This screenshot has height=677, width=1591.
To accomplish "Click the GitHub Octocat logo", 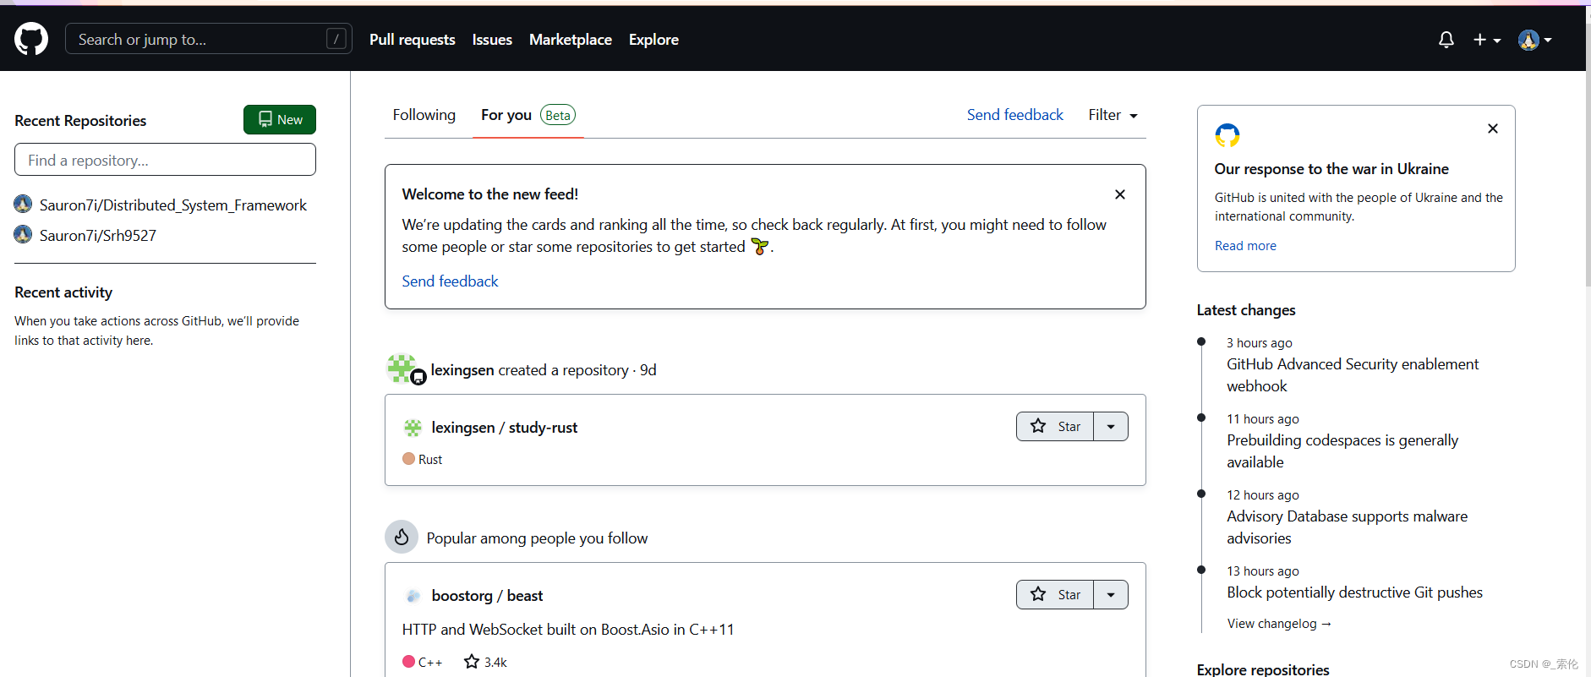I will click(x=31, y=39).
